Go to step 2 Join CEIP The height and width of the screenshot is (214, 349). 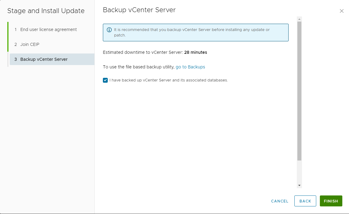(x=30, y=44)
